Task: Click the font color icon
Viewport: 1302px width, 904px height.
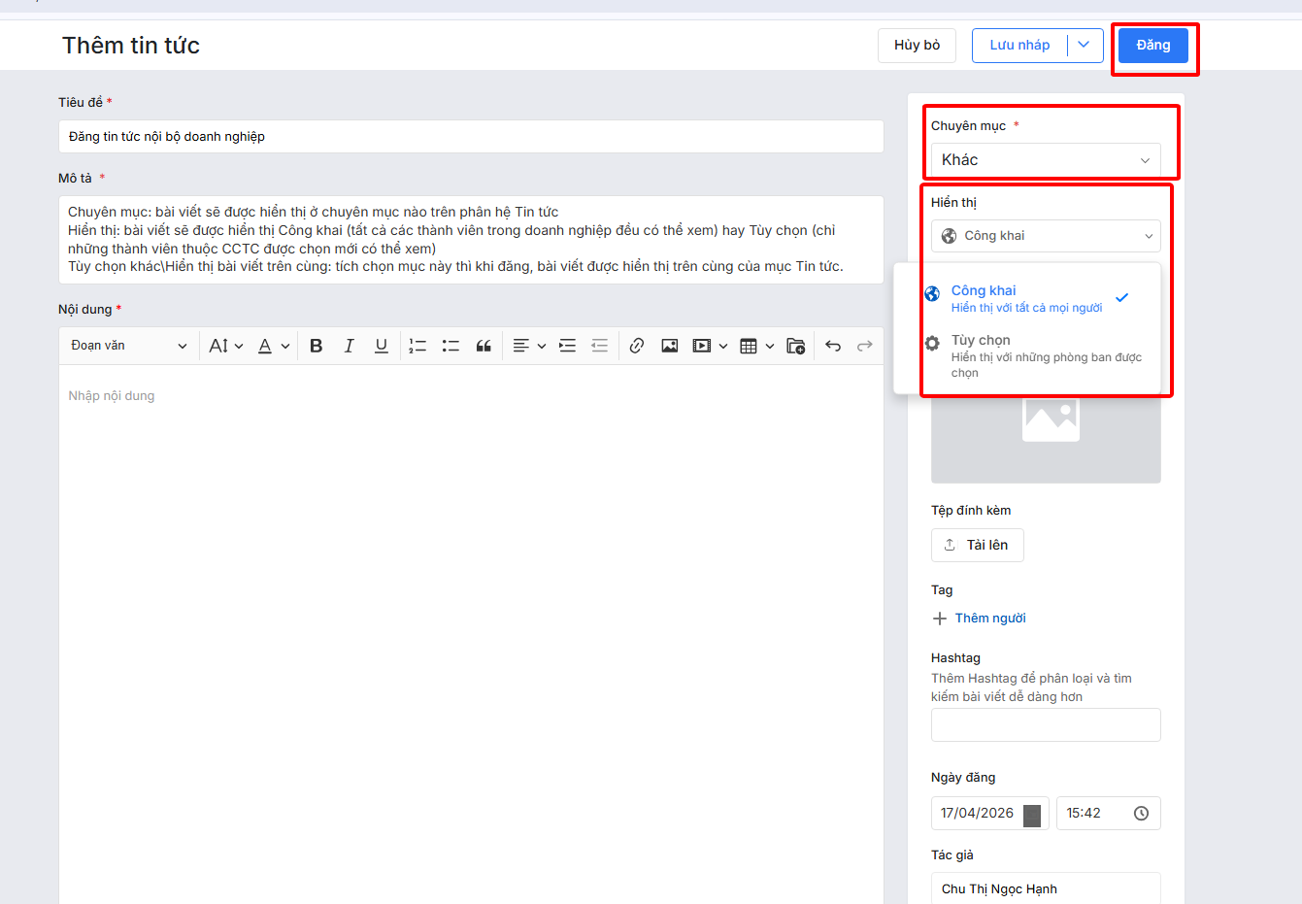Action: [265, 346]
